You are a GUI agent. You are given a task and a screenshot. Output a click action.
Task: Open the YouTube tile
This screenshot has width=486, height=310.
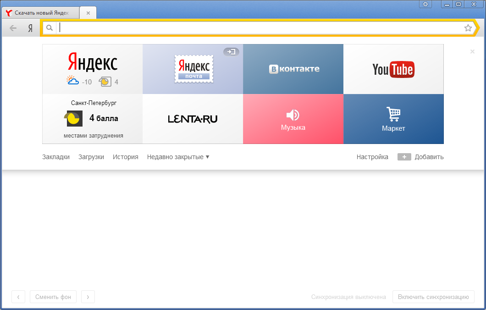coord(393,69)
